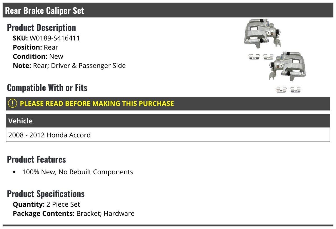Screen dimensions: 336x229
Task: Click the first hardware clip under upper caliper
Action: [x=254, y=57]
